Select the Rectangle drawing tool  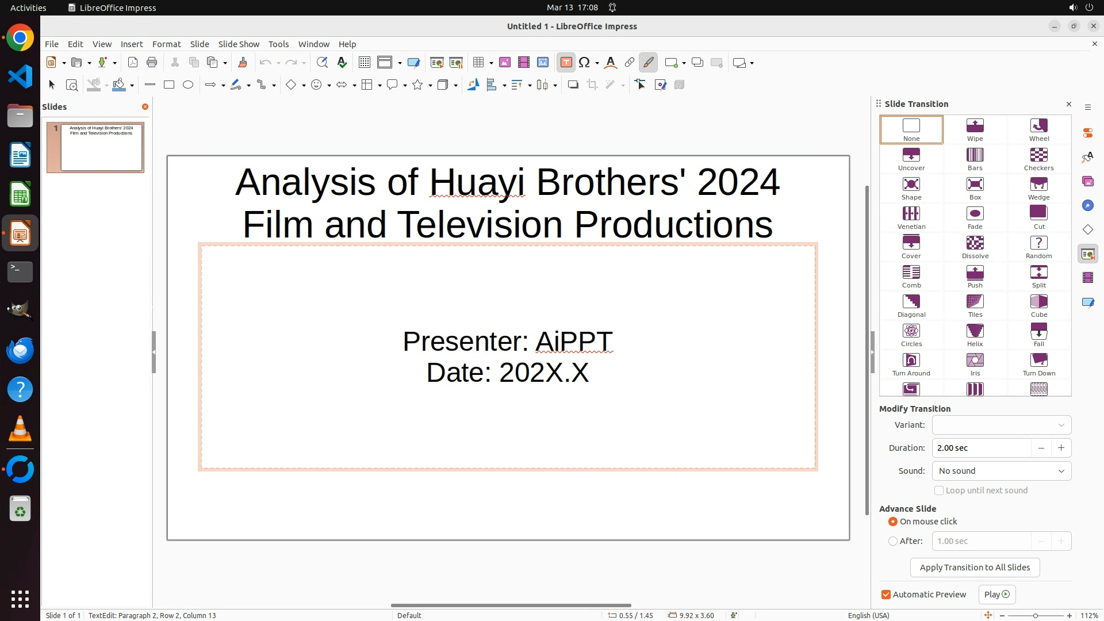pyautogui.click(x=168, y=85)
